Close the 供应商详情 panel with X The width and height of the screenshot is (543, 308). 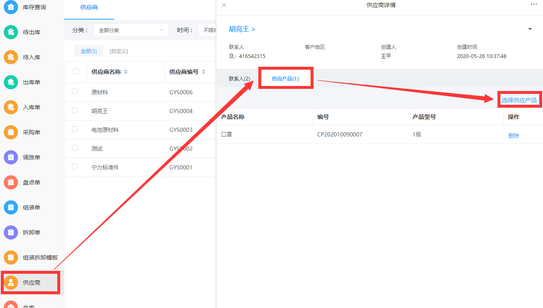click(224, 5)
